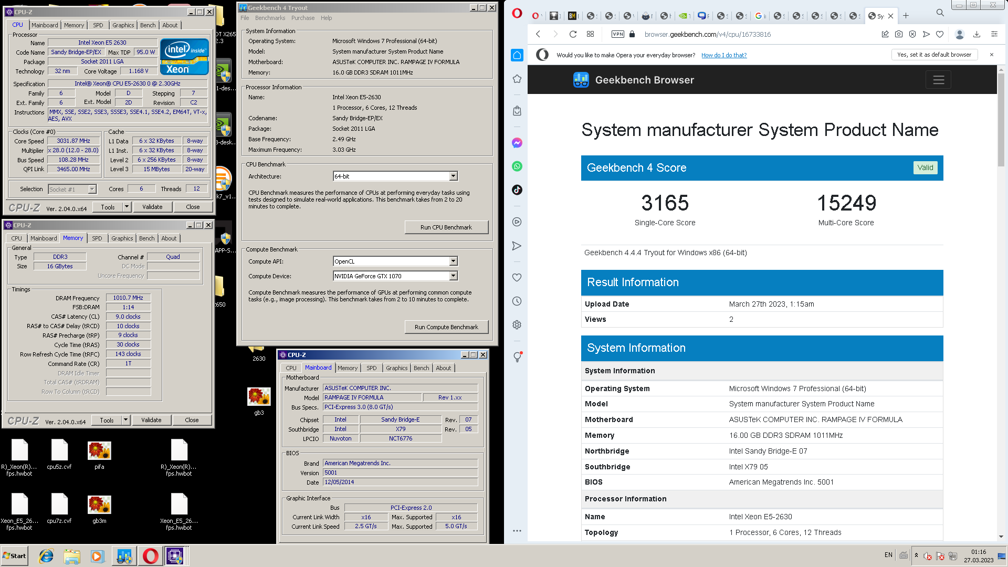Open settings gear in Opera sidebar

click(517, 325)
